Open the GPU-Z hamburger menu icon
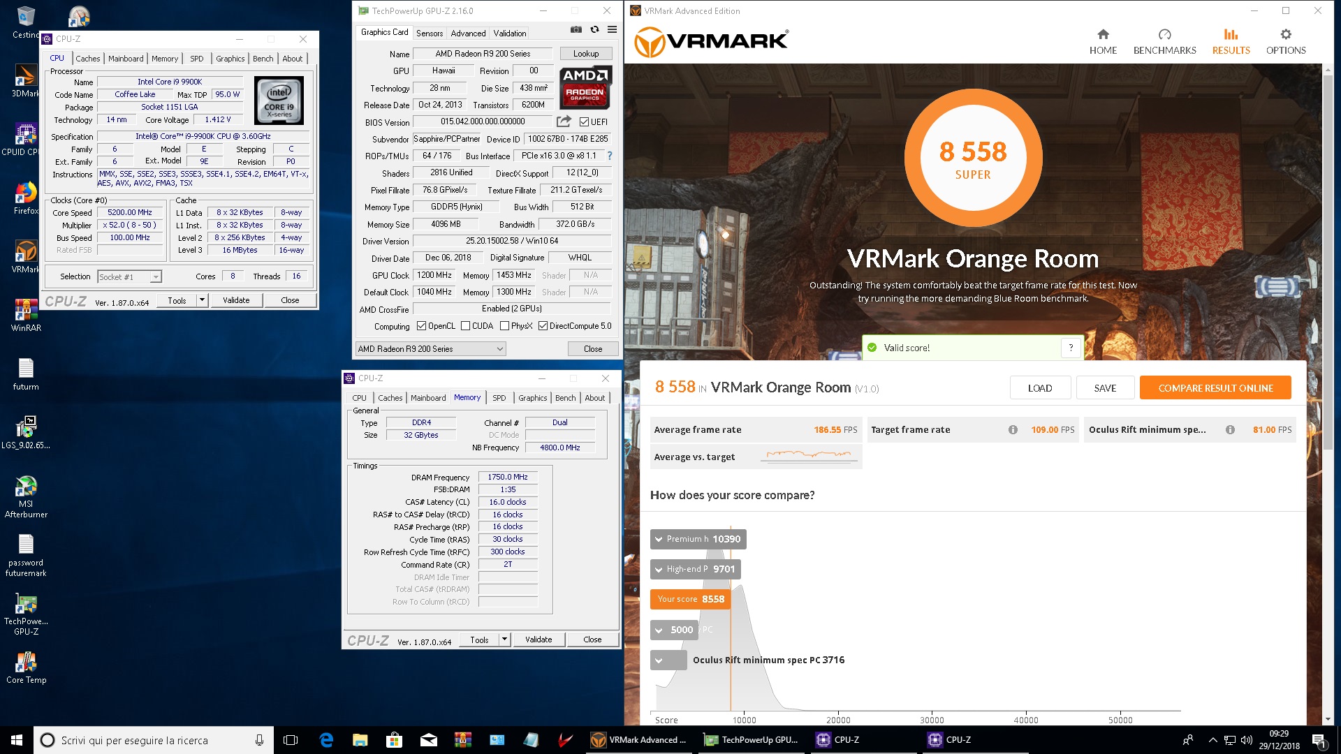 (612, 30)
